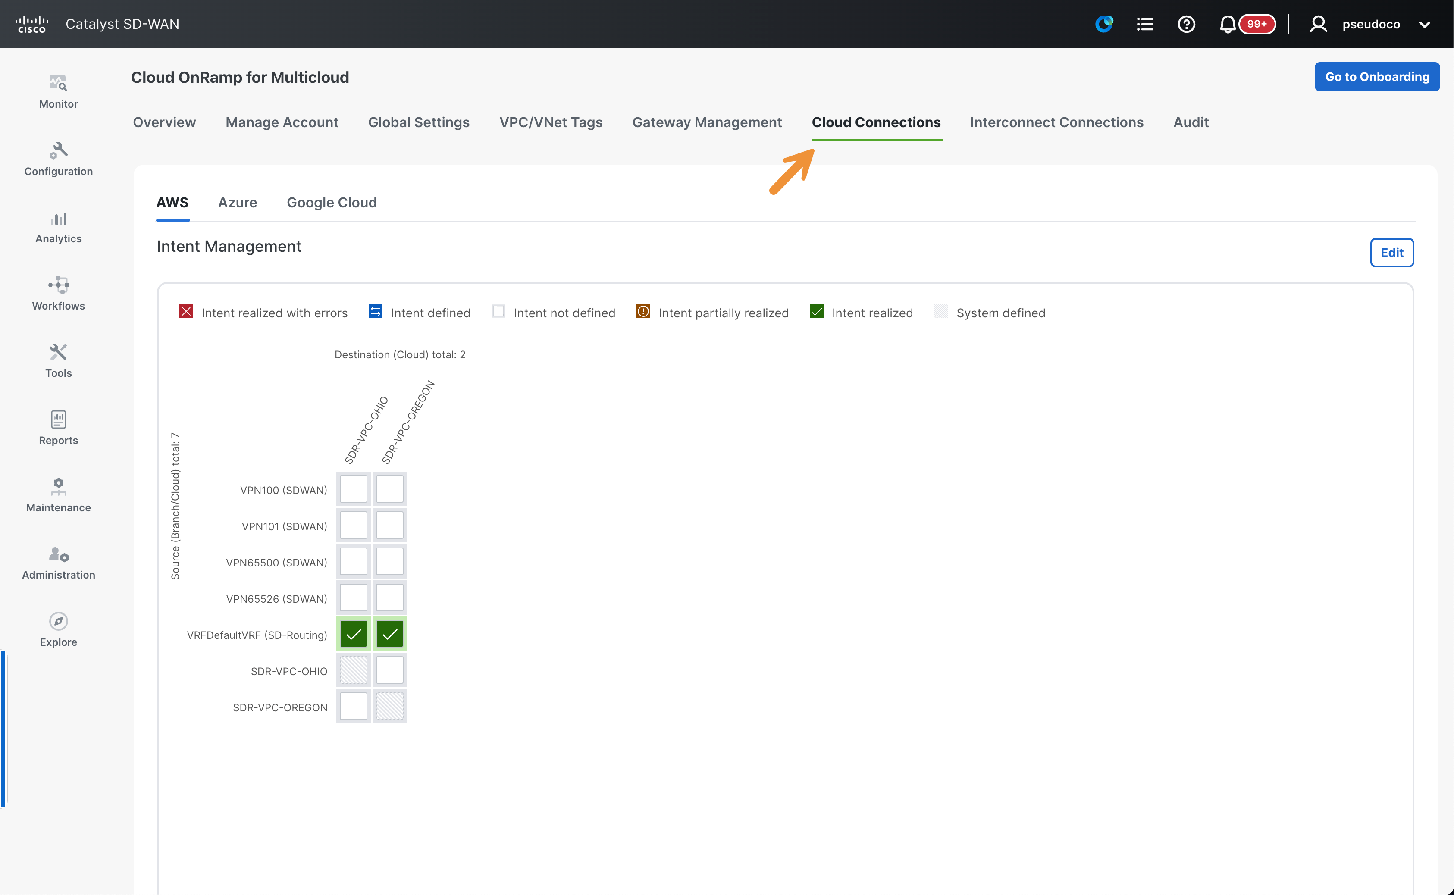Click the orange Intent partially realized legend icon
Screen dimensions: 1454x895
(643, 312)
